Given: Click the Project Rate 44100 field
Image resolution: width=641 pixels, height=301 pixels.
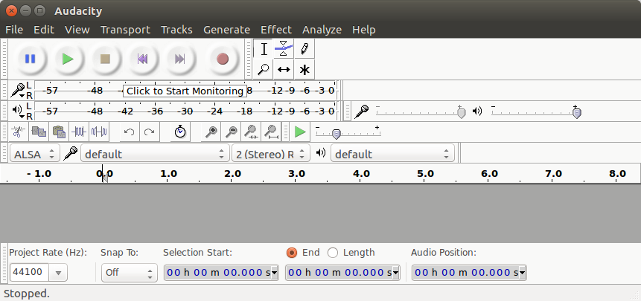Looking at the screenshot, I should [30, 272].
